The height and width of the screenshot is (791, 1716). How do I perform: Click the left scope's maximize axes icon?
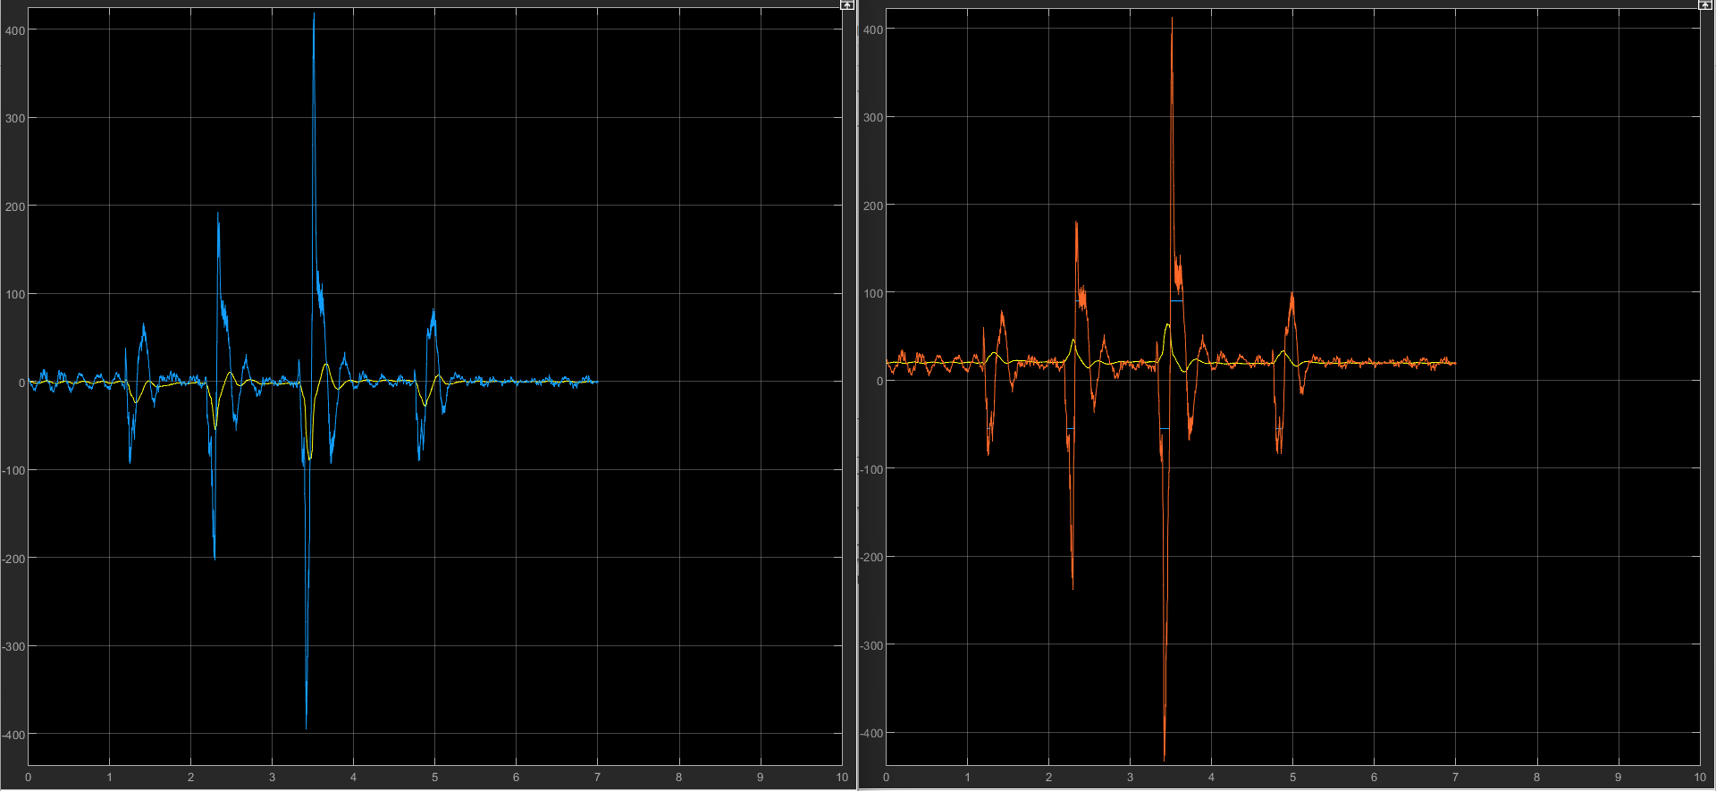tap(847, 5)
